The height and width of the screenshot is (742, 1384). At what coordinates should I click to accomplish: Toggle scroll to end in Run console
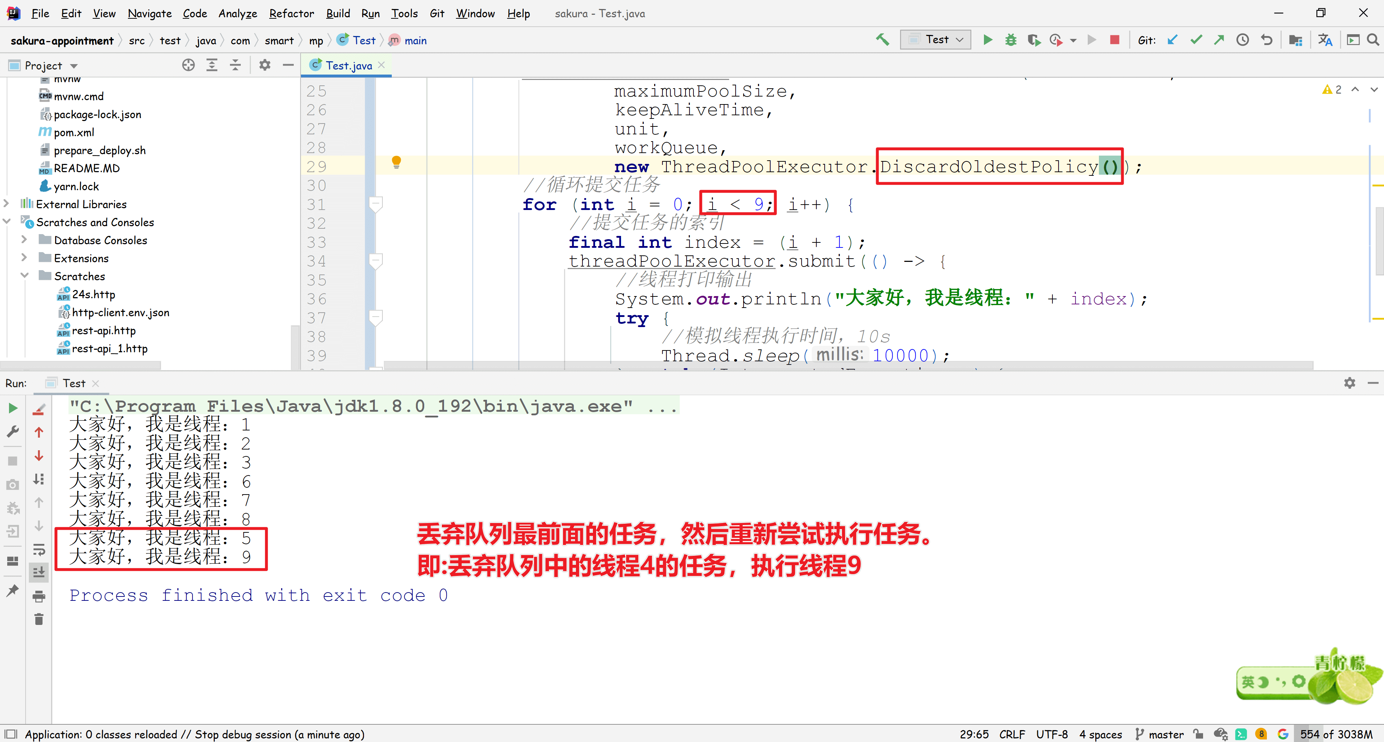[x=39, y=572]
